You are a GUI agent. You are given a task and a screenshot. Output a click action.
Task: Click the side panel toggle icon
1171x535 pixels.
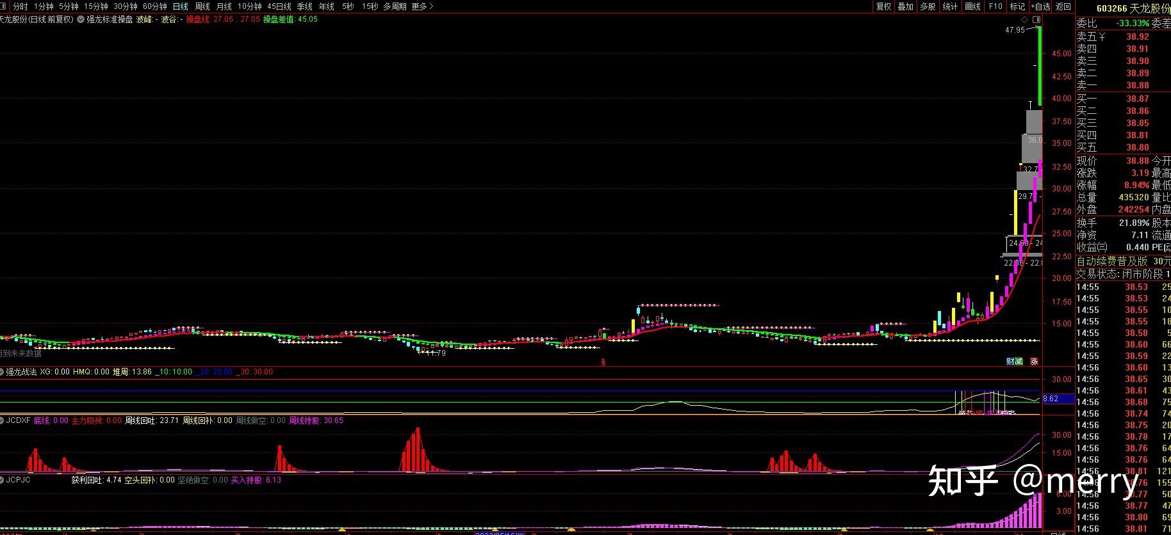(1036, 20)
